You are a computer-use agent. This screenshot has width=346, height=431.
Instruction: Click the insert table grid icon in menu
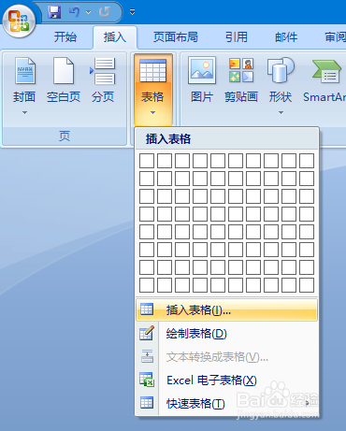(x=147, y=309)
